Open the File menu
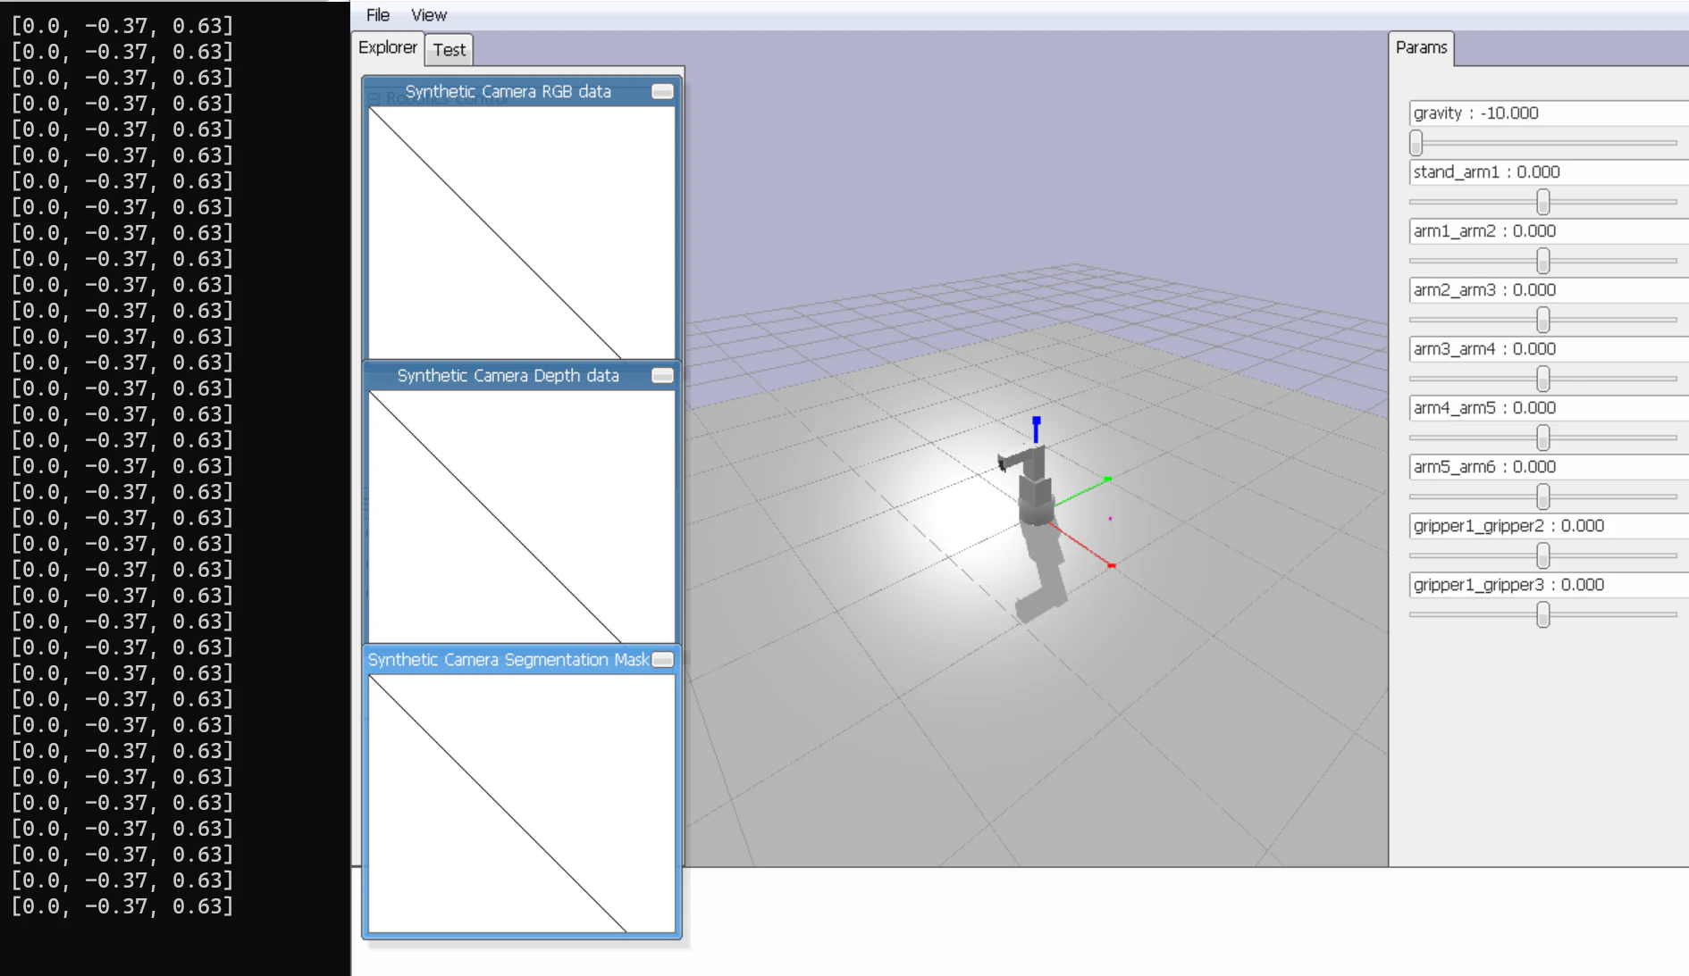This screenshot has width=1689, height=976. [x=378, y=15]
